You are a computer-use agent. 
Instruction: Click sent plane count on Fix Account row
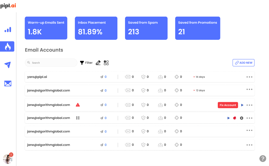tap(103, 105)
